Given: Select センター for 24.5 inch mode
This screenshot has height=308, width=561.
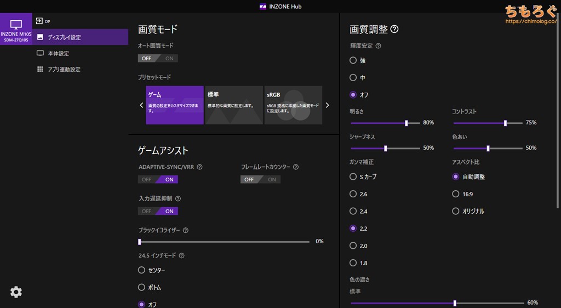Looking at the screenshot, I should click(x=141, y=270).
